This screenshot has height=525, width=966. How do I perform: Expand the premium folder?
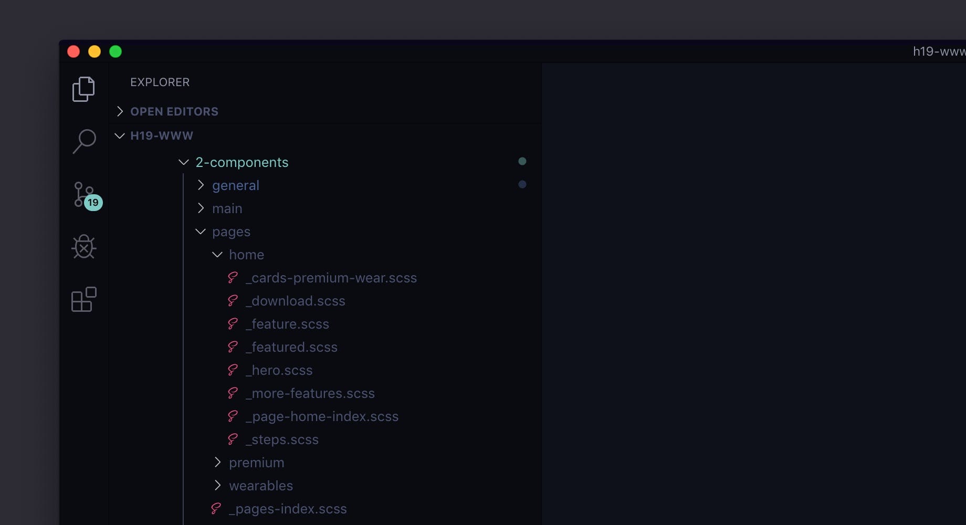click(218, 463)
